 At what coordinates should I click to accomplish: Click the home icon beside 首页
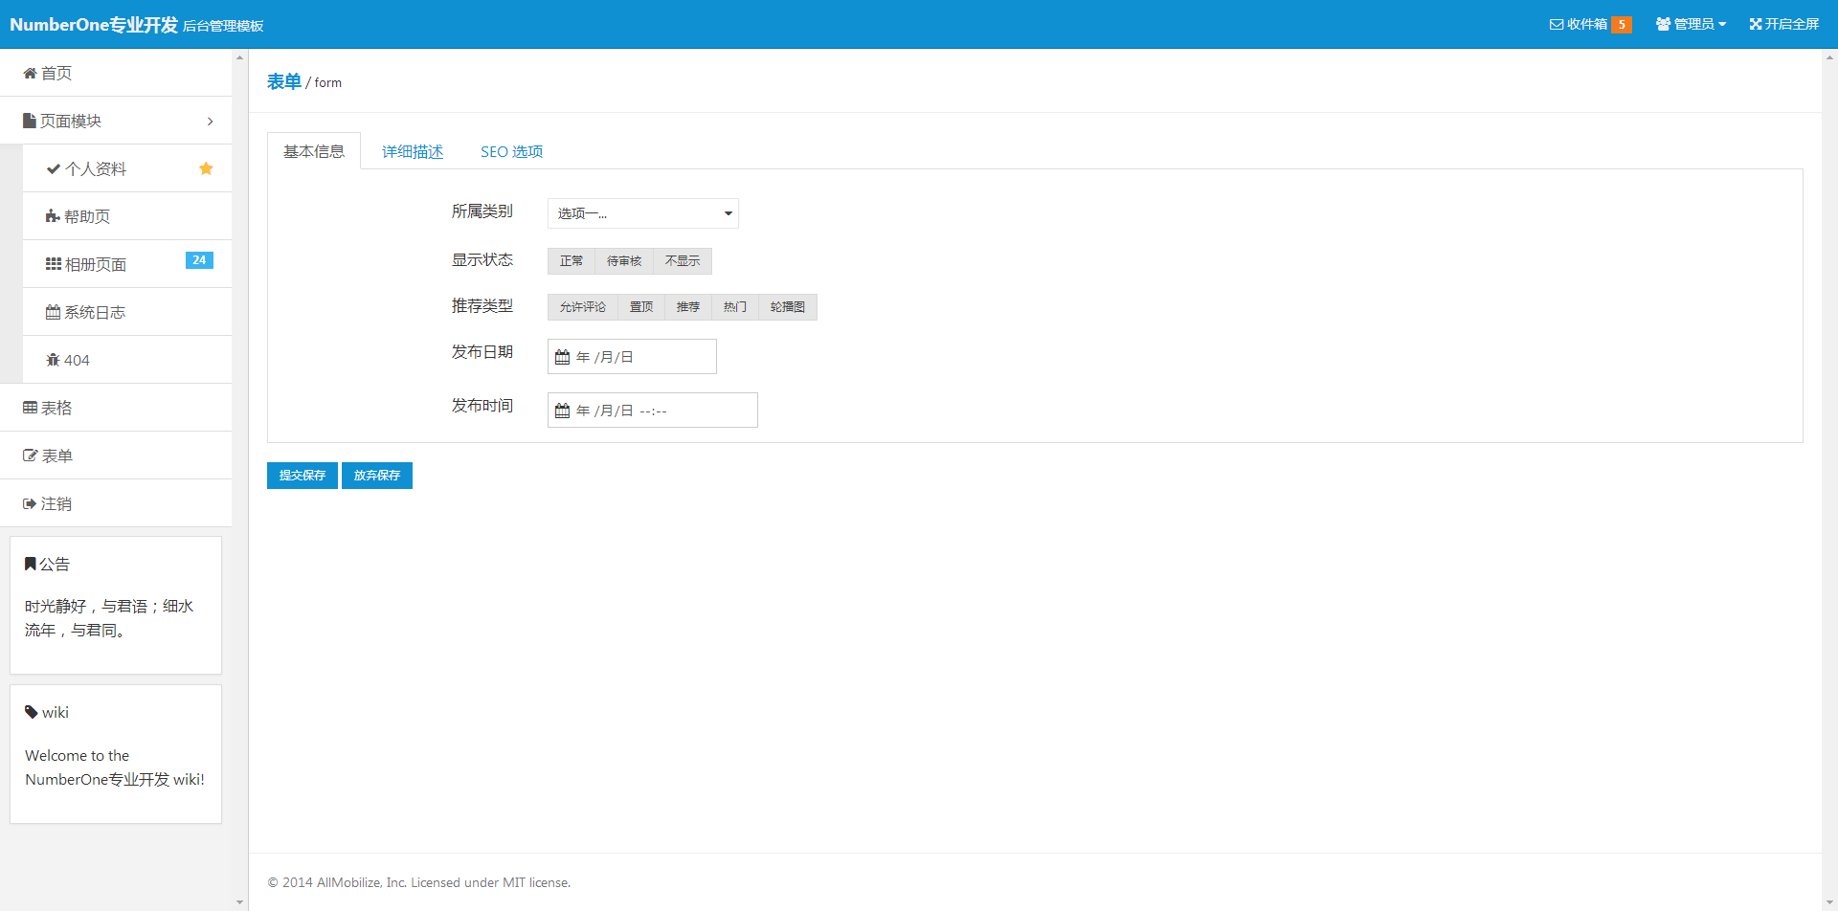point(30,74)
